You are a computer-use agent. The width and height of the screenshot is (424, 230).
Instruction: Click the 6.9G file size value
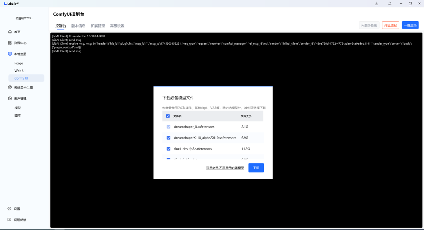coord(245,138)
